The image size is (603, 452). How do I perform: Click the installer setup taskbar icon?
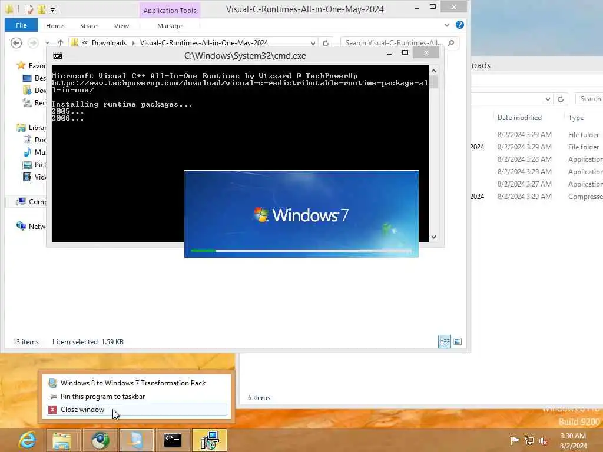click(210, 440)
